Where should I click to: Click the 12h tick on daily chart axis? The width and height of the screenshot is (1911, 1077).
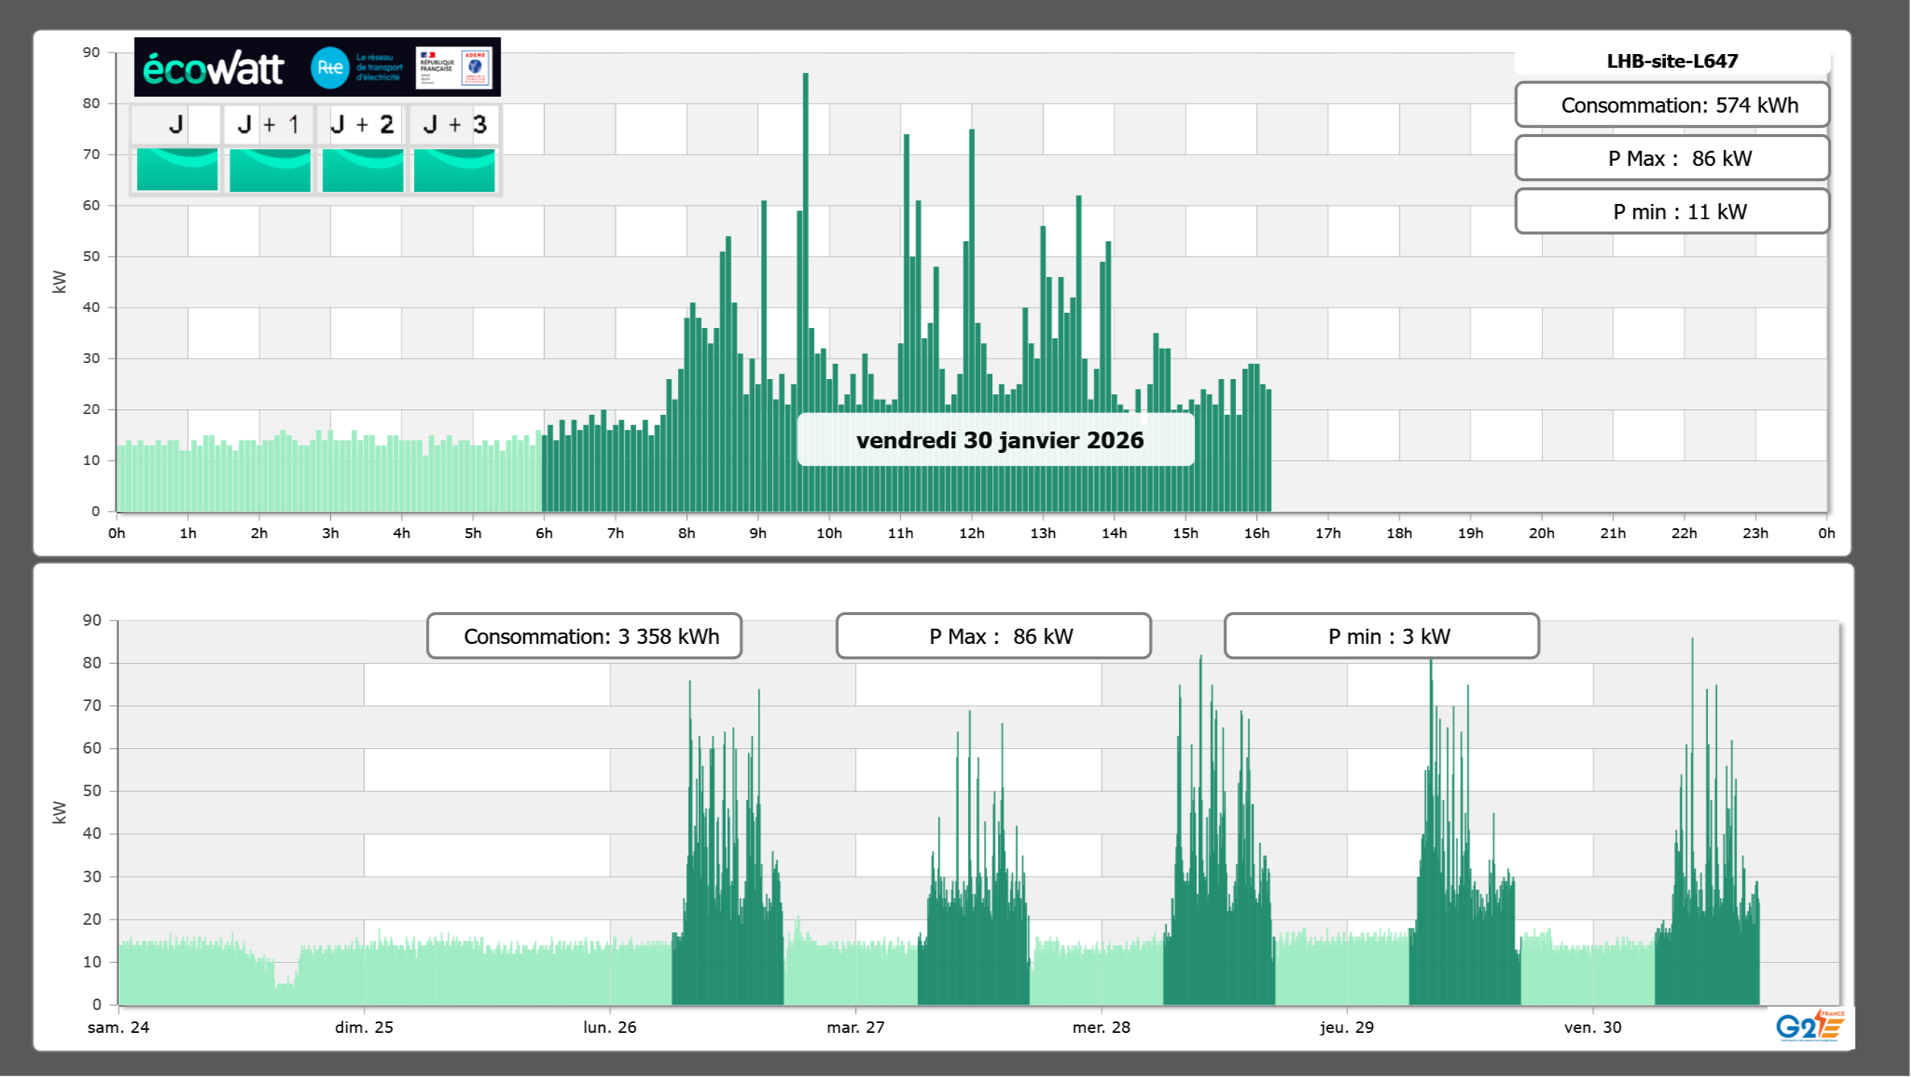point(971,534)
